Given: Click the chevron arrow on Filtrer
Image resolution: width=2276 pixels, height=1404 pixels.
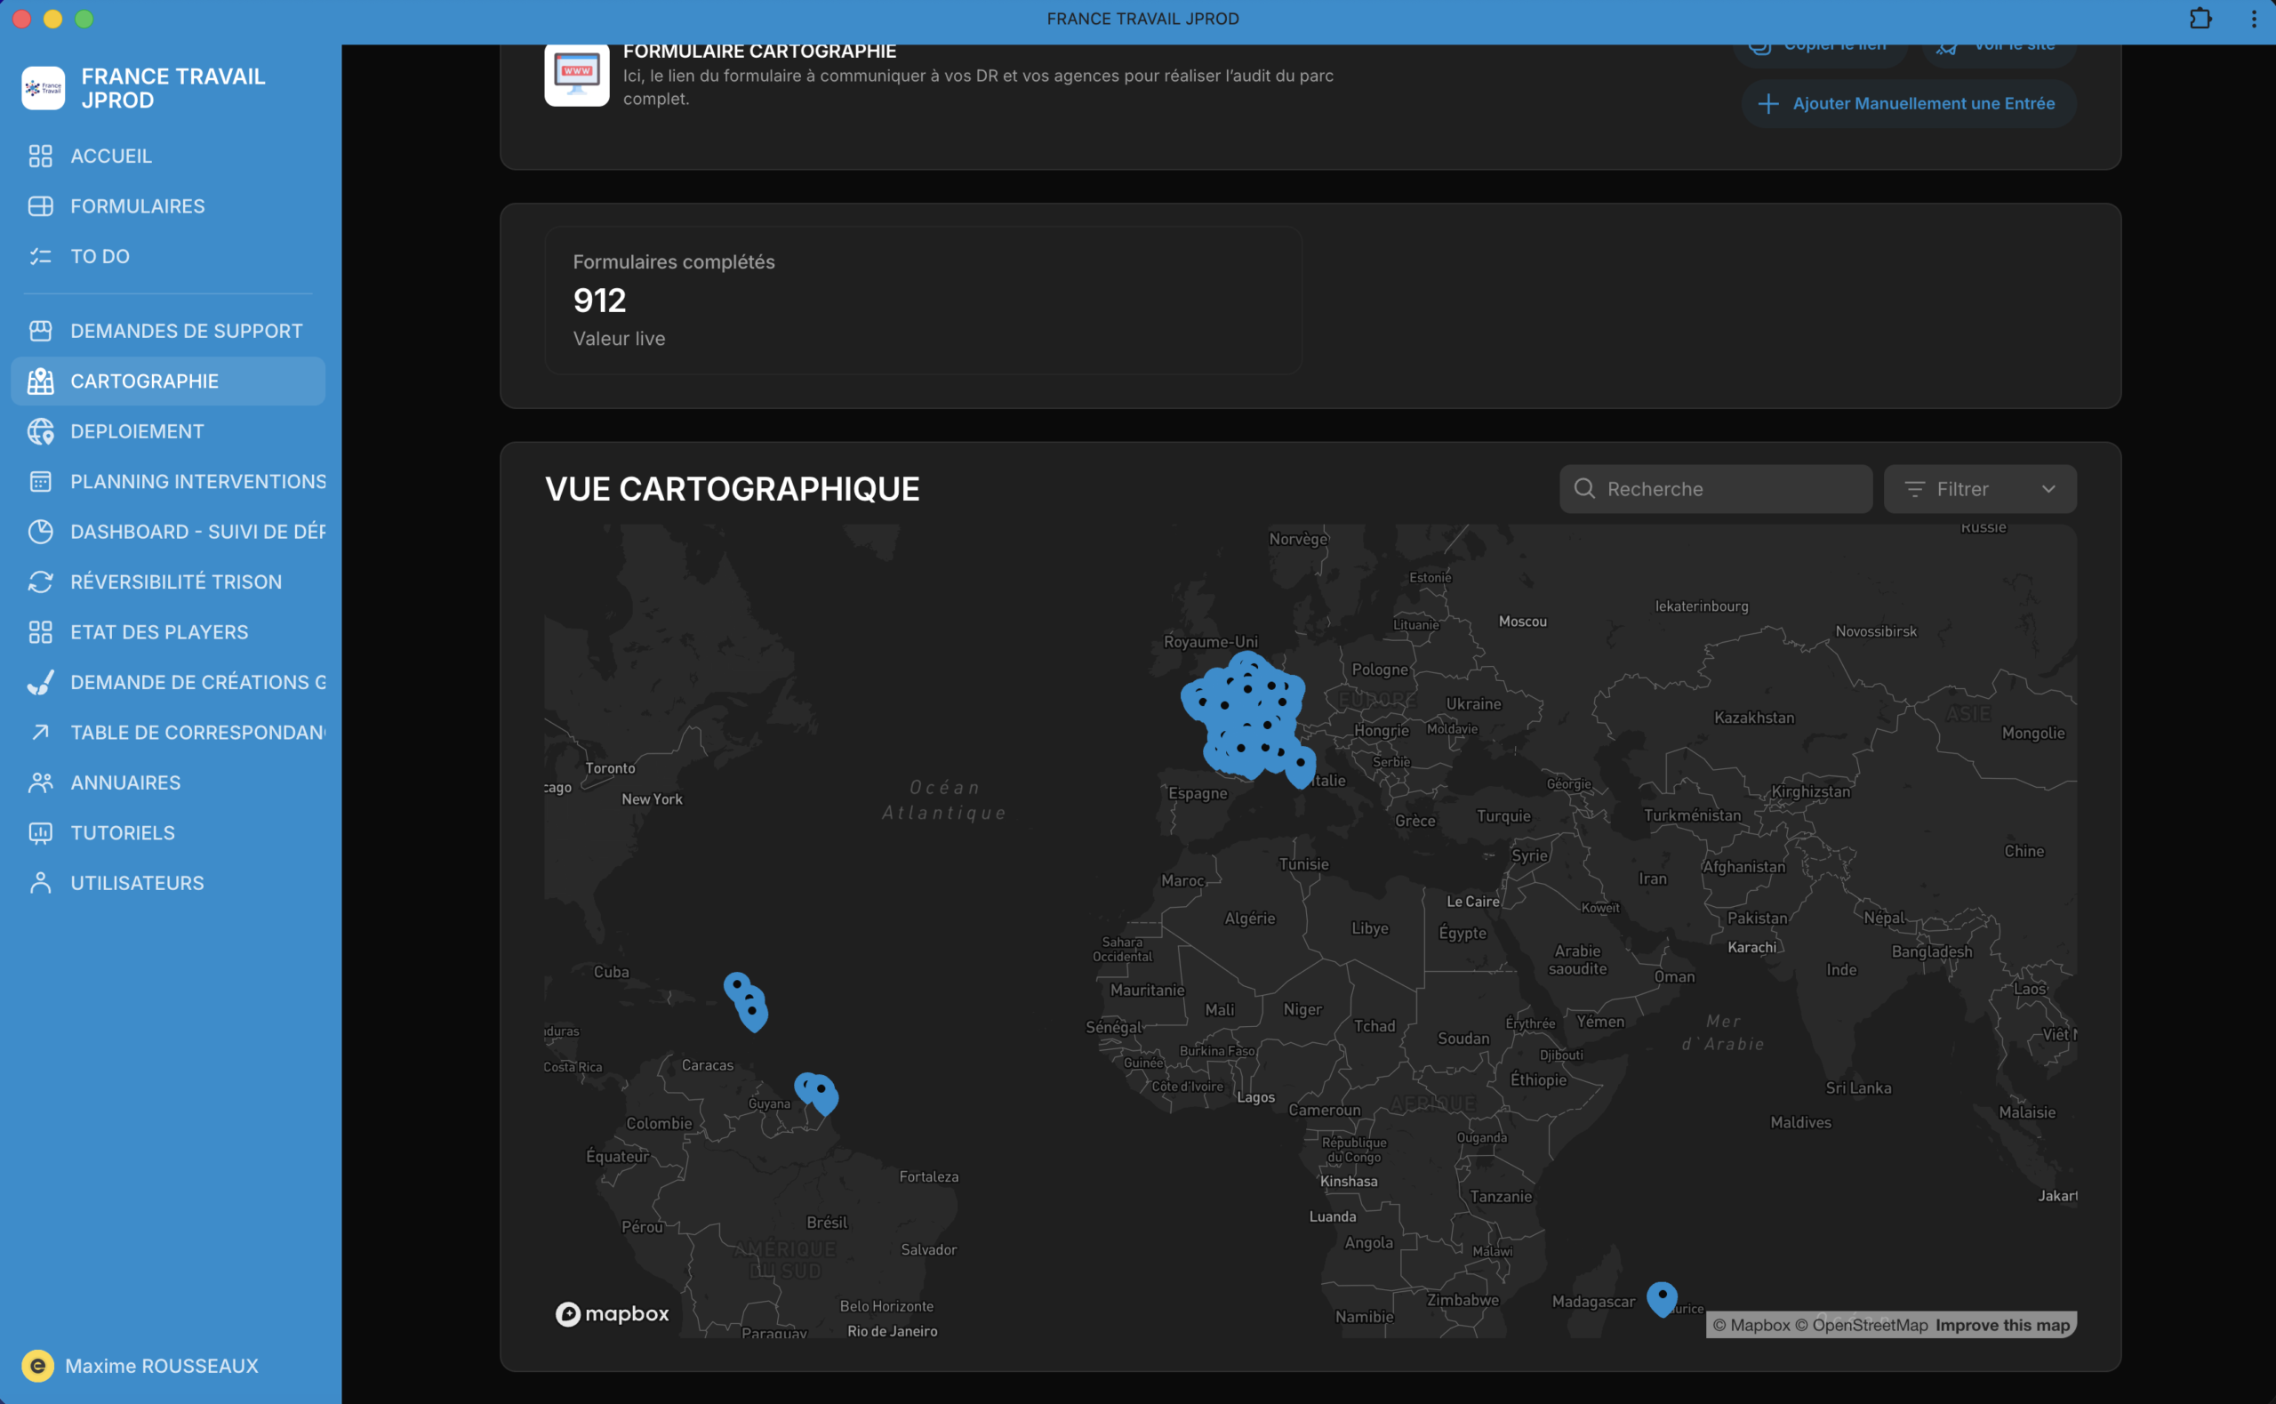Looking at the screenshot, I should point(2048,489).
